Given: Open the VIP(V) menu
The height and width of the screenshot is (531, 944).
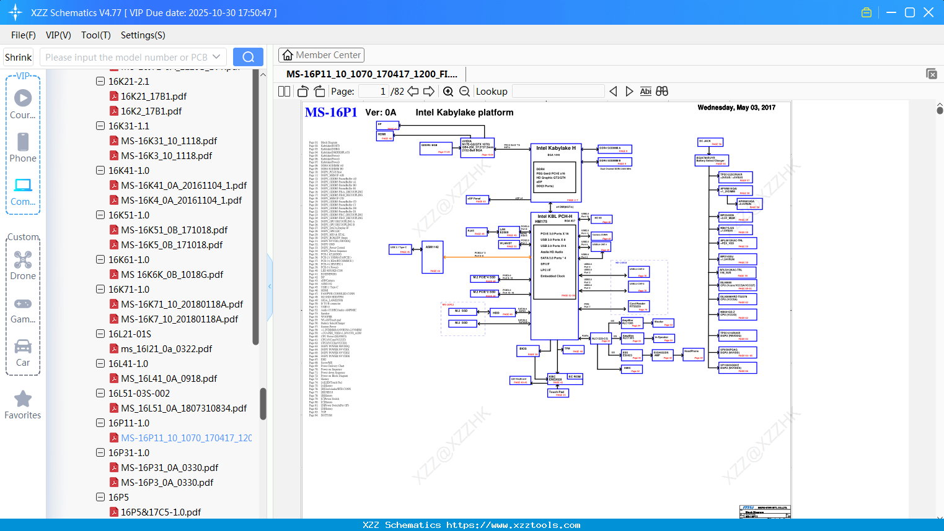Looking at the screenshot, I should pyautogui.click(x=58, y=35).
